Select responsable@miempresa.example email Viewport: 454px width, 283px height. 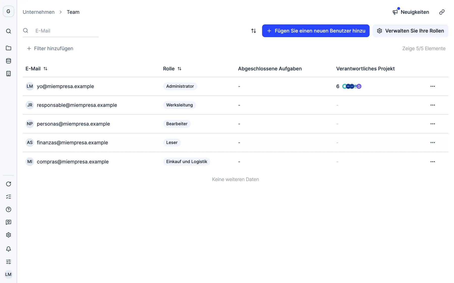coord(77,105)
